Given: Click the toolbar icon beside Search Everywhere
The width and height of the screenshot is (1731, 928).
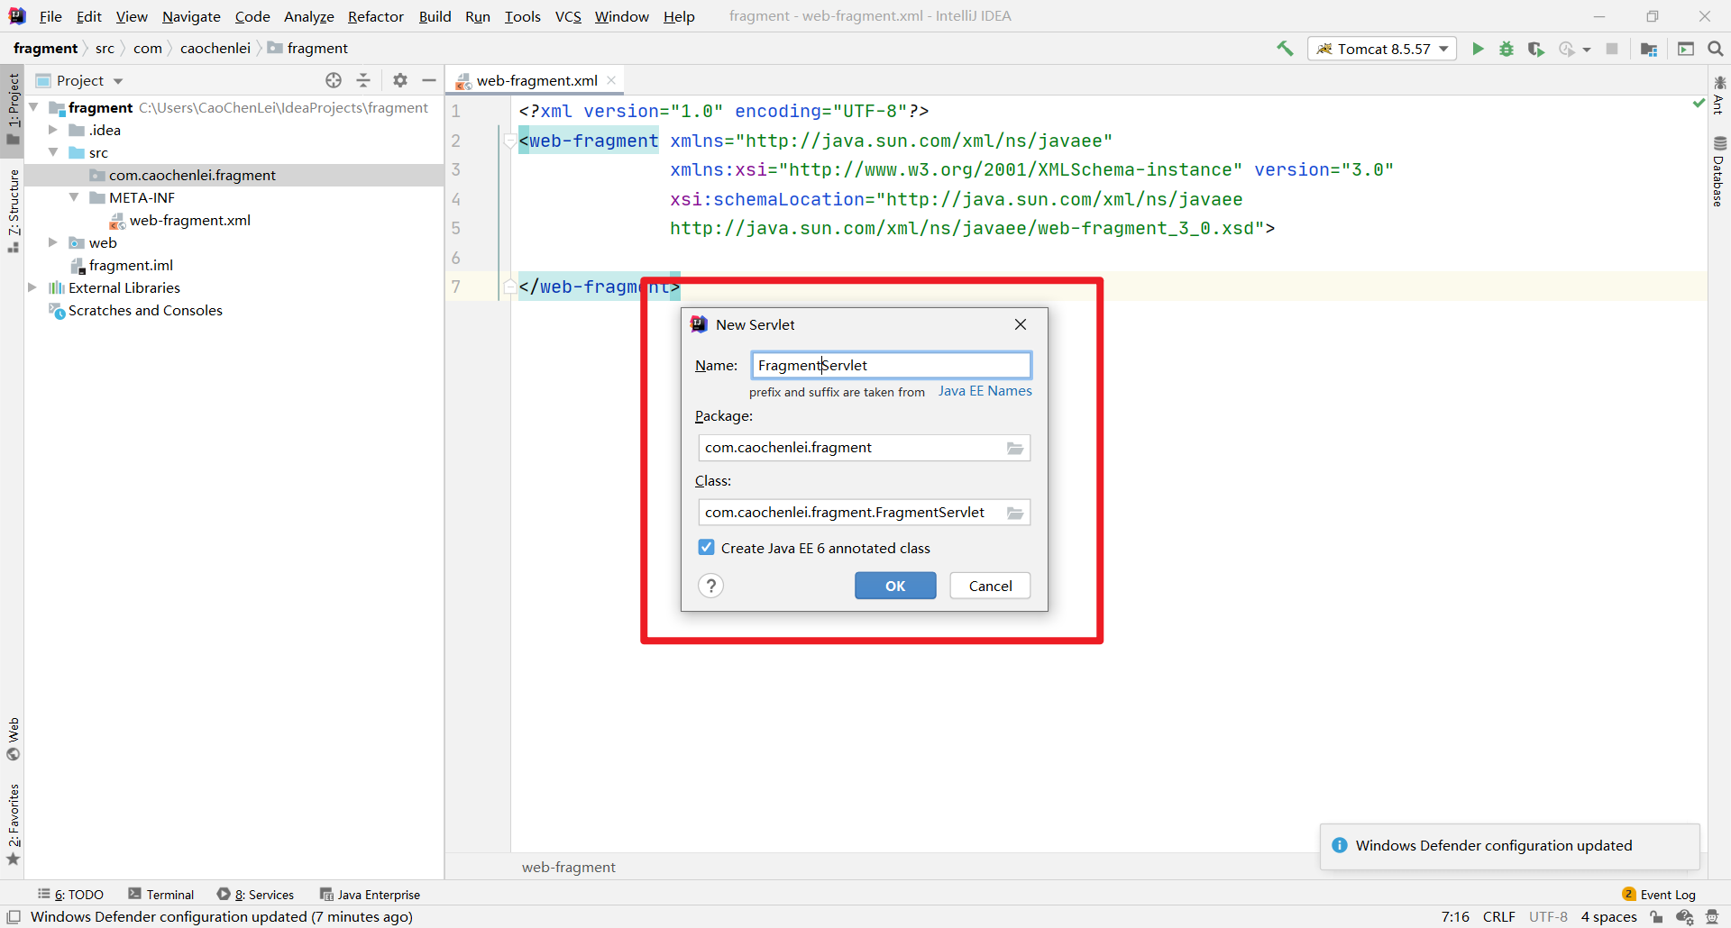Looking at the screenshot, I should [1686, 49].
